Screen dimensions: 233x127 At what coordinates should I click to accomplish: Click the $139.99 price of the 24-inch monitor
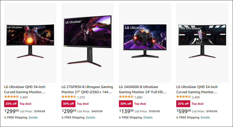(126, 111)
